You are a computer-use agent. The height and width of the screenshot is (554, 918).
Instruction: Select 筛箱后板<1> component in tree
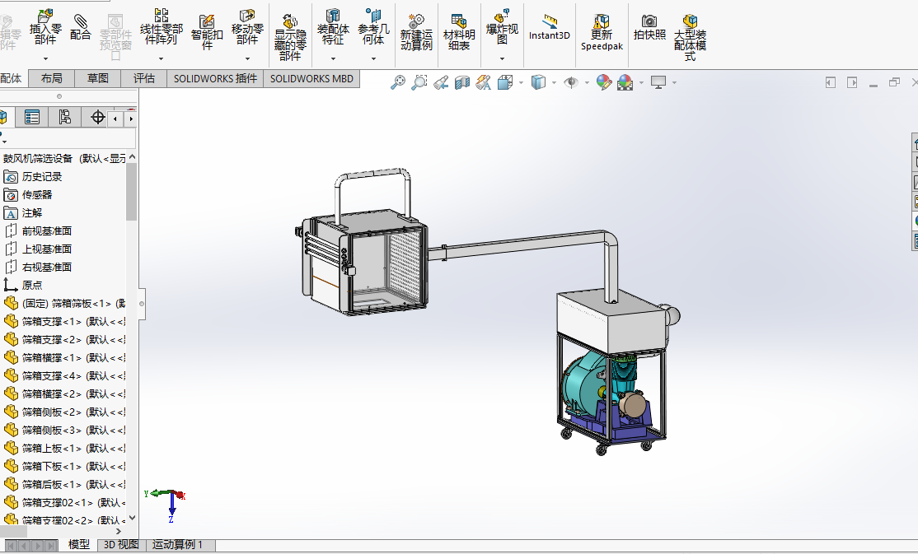coord(64,485)
